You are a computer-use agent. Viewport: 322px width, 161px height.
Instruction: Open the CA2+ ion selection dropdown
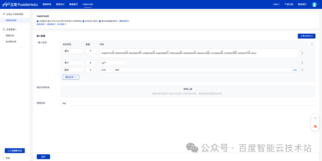coord(113,63)
